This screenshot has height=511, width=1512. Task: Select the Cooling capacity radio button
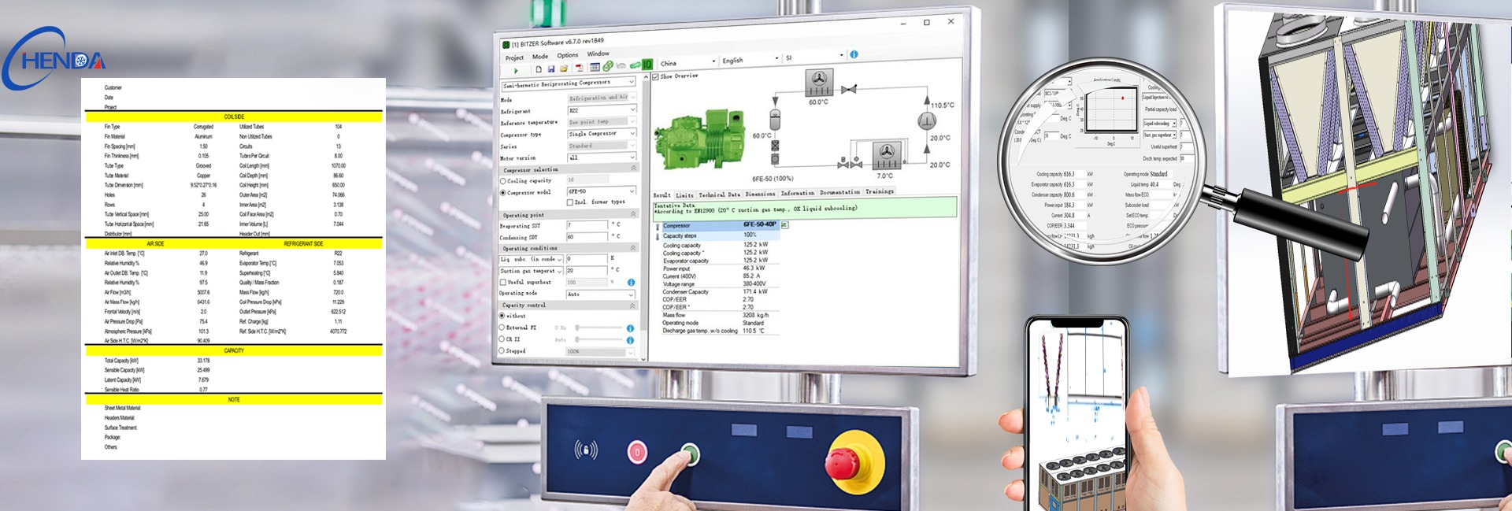point(502,181)
